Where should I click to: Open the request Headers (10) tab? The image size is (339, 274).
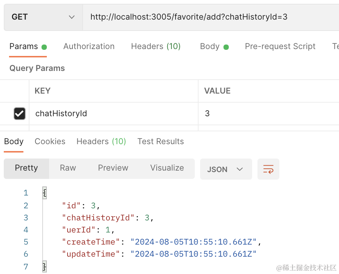click(x=156, y=46)
